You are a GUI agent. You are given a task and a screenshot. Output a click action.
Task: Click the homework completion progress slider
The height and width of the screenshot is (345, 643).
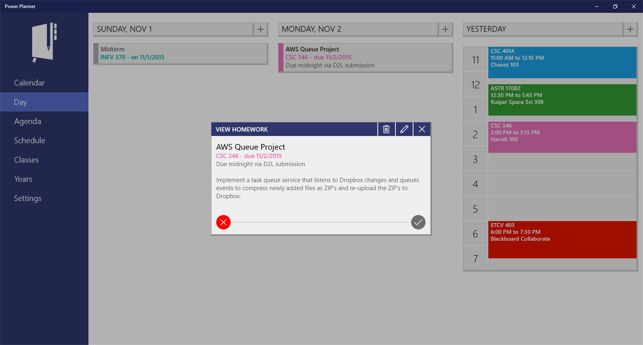322,222
